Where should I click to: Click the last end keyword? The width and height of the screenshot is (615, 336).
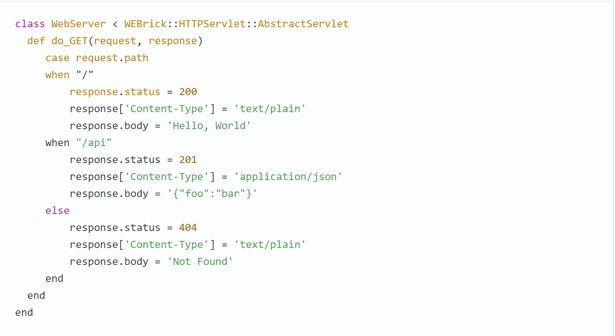(x=24, y=313)
